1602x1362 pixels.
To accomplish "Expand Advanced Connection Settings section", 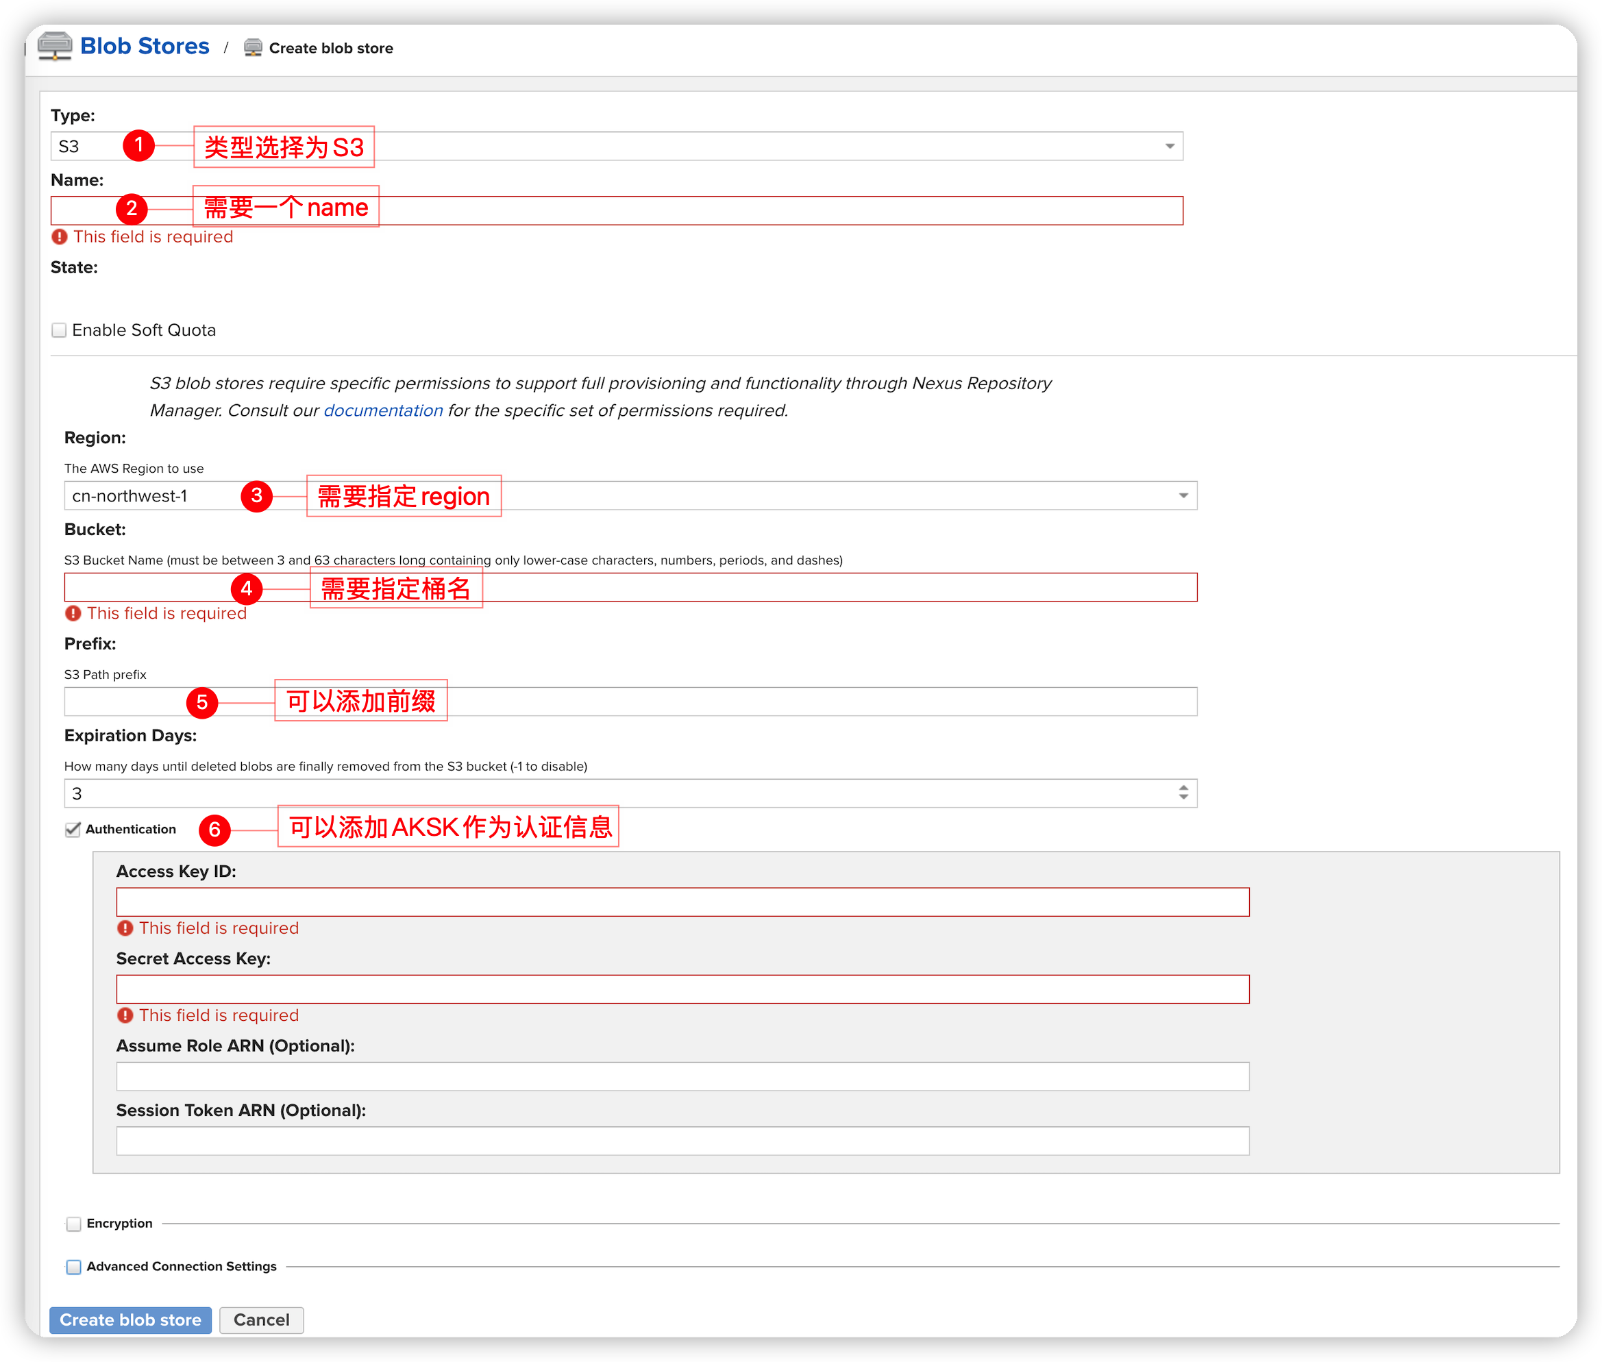I will coord(73,1266).
